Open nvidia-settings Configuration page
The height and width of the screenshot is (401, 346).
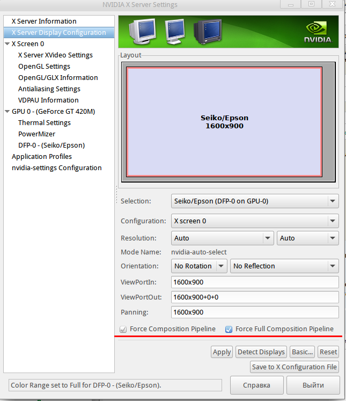pyautogui.click(x=56, y=168)
